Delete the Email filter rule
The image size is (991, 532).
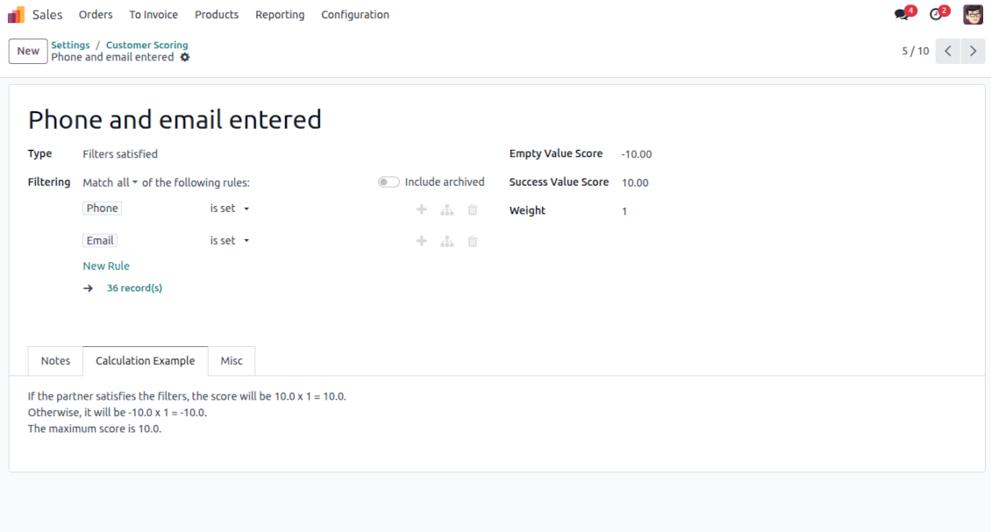coord(472,241)
